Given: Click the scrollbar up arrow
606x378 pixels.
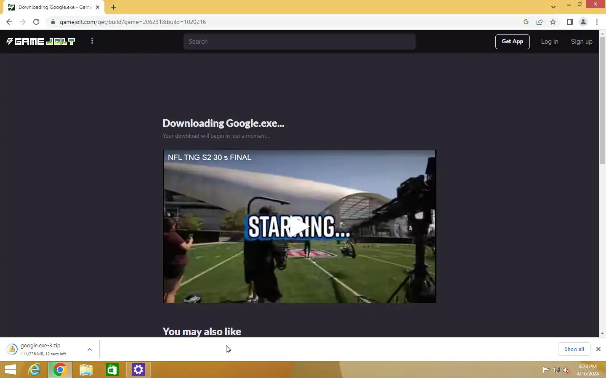Looking at the screenshot, I should click(x=602, y=33).
